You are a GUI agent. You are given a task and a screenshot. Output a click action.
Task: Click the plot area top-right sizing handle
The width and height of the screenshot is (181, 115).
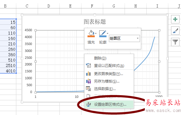point(159,30)
